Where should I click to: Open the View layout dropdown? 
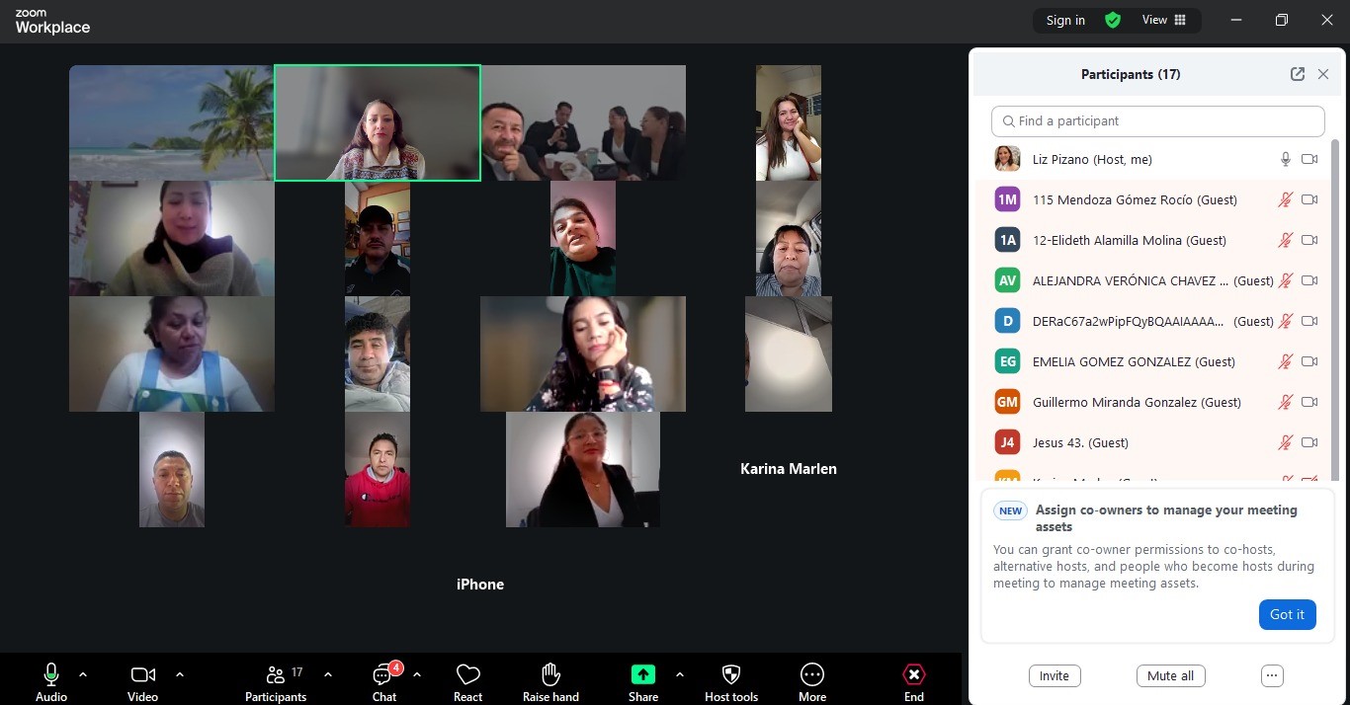(1163, 20)
